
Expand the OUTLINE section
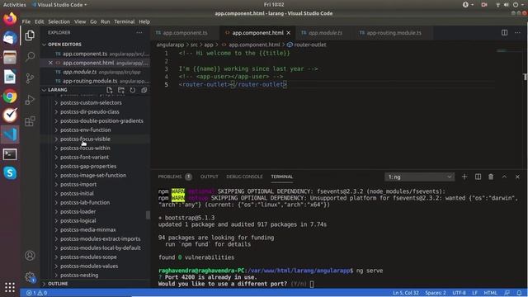click(x=96, y=284)
